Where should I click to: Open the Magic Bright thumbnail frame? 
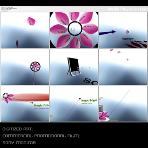click(74, 104)
